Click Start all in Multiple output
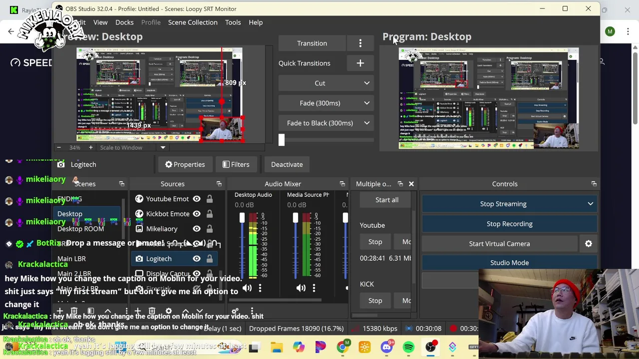 click(x=387, y=200)
